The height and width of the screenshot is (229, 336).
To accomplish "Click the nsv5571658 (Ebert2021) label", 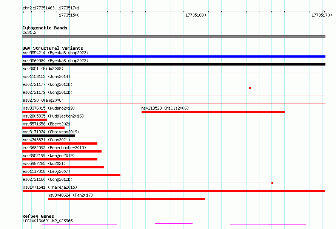I will point(48,124).
